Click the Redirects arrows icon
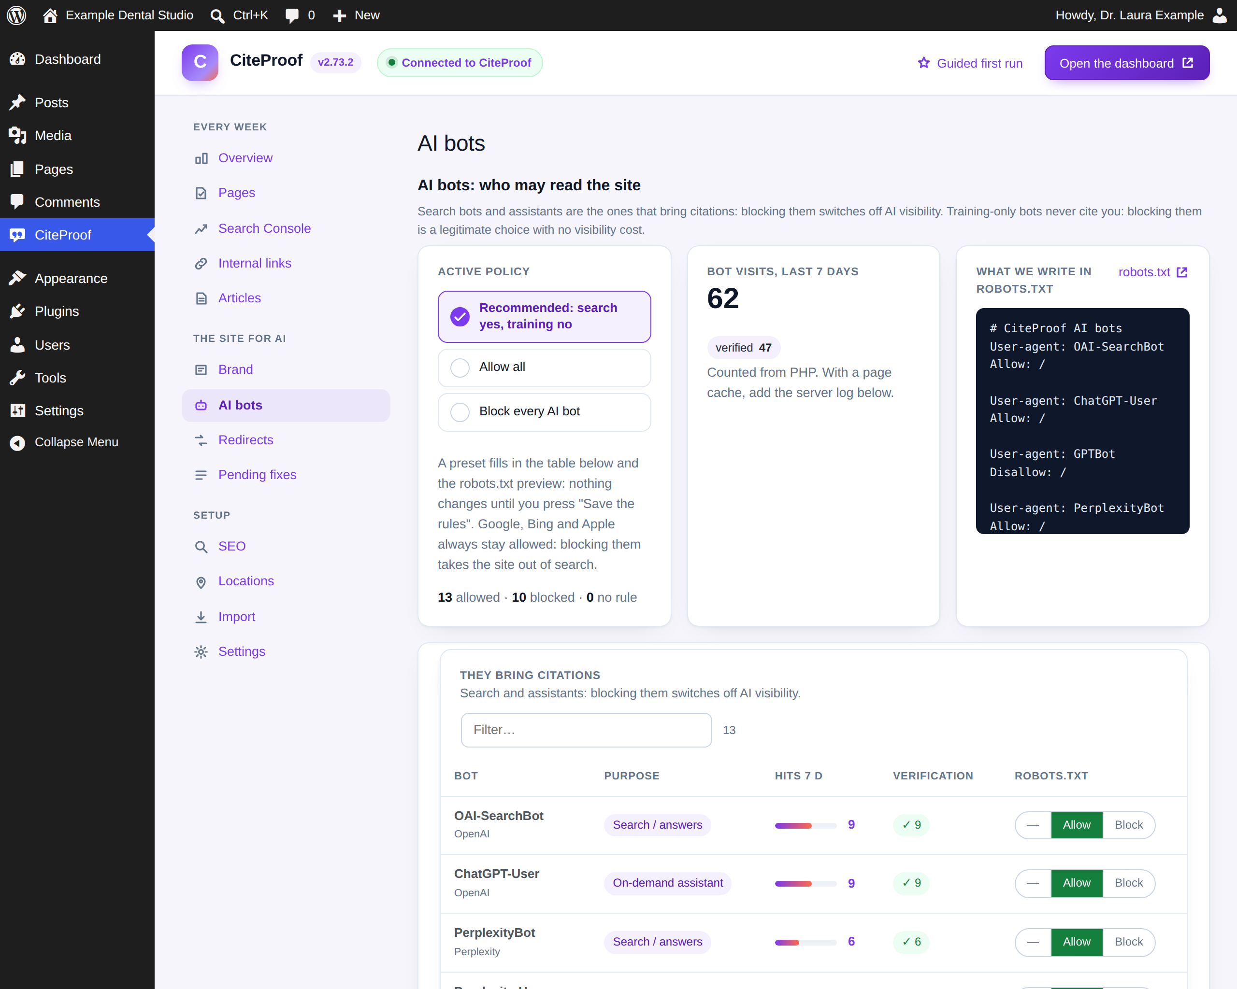 pyautogui.click(x=201, y=440)
